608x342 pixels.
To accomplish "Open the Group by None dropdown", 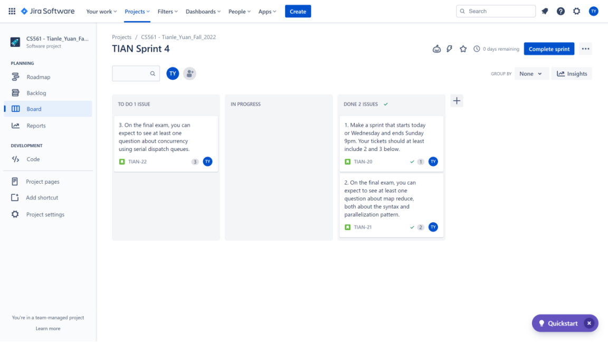I will point(531,74).
